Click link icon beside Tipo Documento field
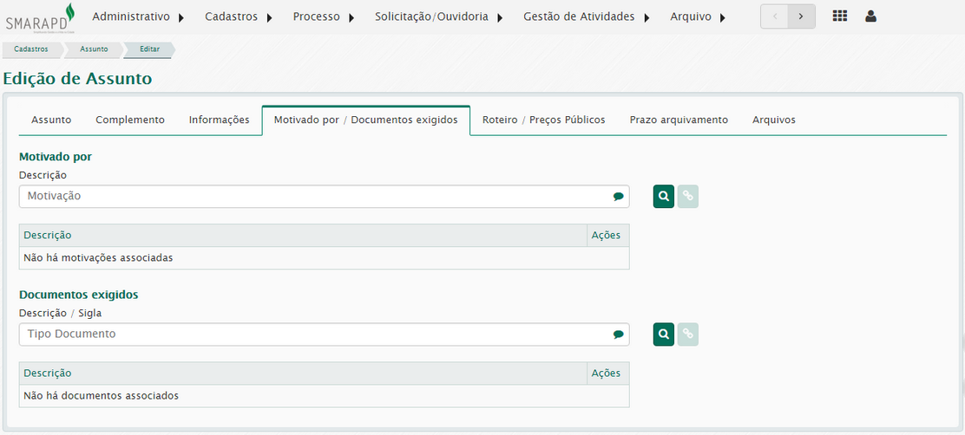965x435 pixels. (687, 334)
